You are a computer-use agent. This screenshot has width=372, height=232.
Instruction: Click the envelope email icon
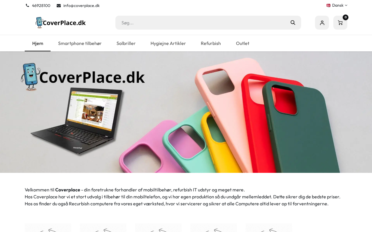59,6
